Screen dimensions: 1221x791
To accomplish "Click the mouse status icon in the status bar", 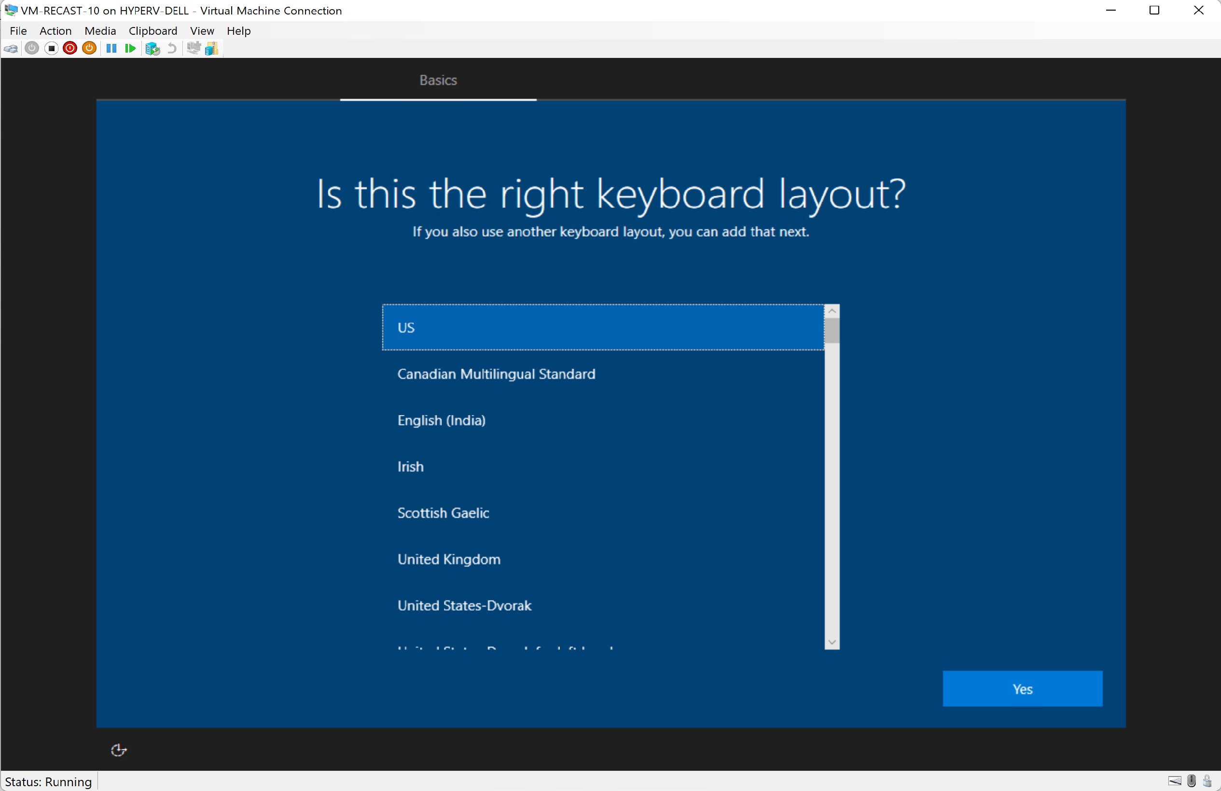I will click(1191, 781).
